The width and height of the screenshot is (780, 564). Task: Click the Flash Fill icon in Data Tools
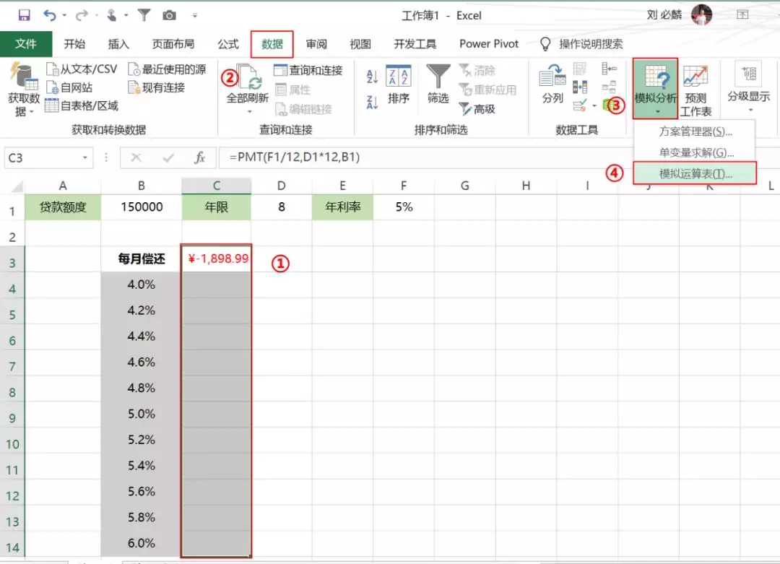(579, 69)
